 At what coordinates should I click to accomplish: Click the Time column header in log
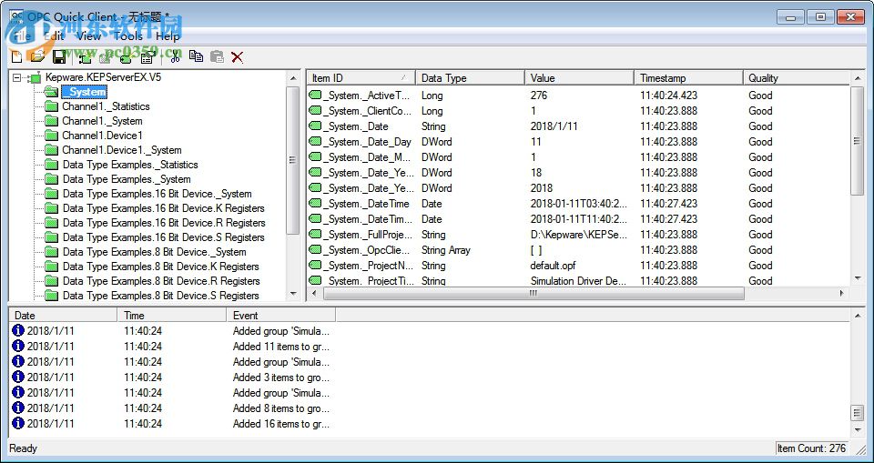pos(172,316)
